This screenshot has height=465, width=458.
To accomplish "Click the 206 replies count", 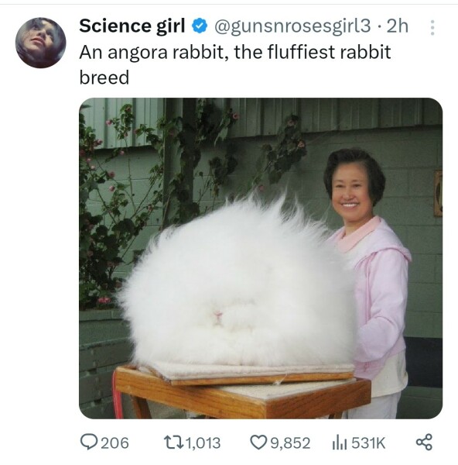I will click(114, 443).
